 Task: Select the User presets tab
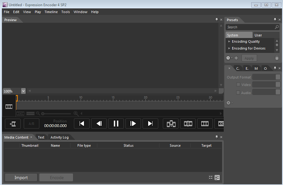click(258, 35)
